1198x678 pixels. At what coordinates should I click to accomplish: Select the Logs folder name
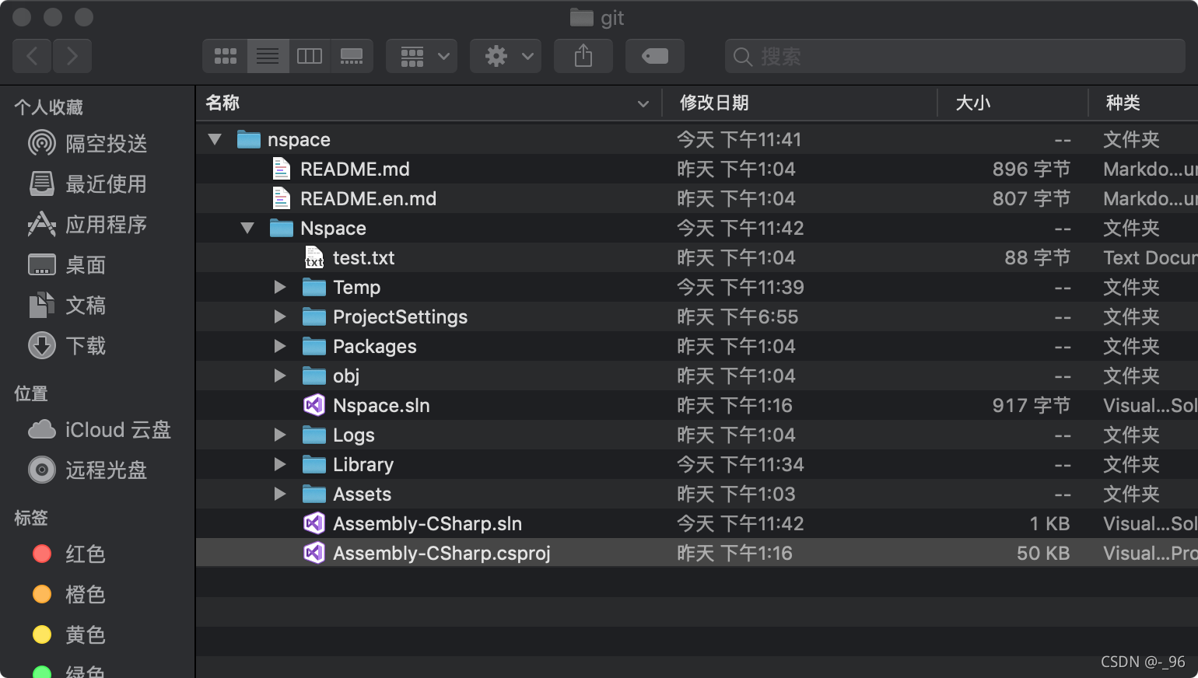click(x=354, y=435)
